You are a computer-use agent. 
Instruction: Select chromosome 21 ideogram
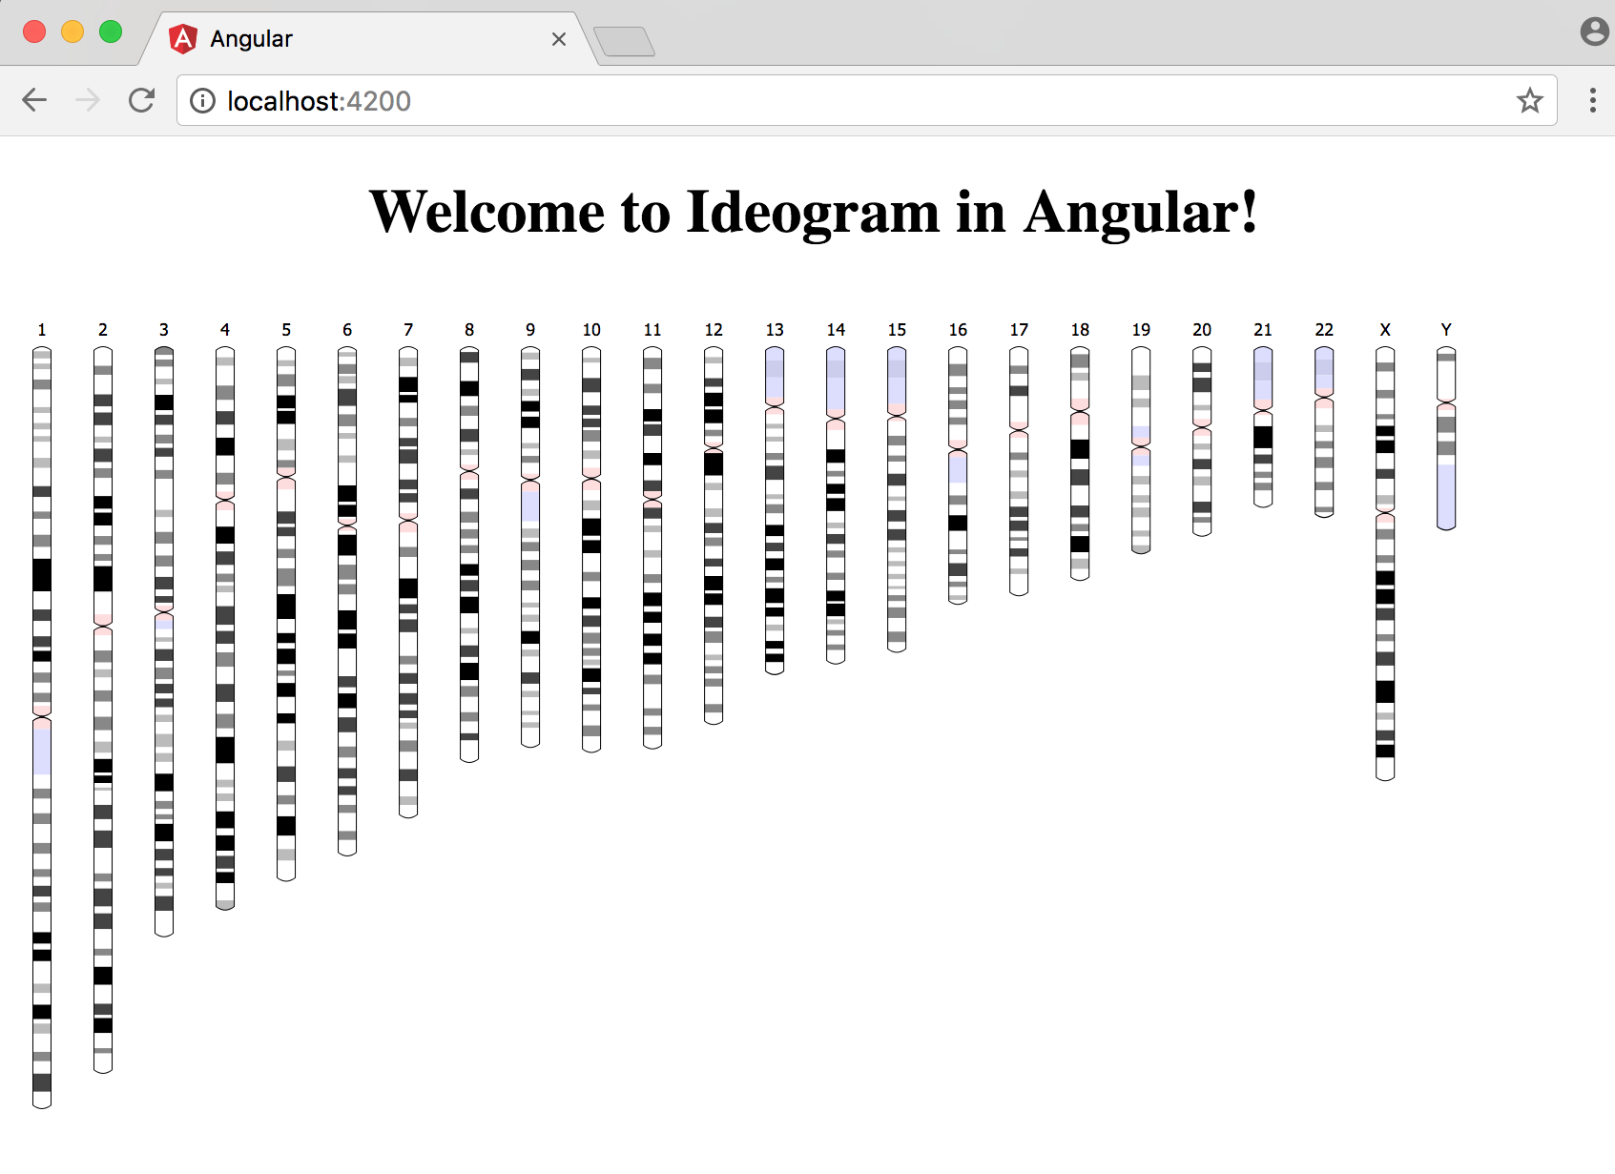point(1263,426)
